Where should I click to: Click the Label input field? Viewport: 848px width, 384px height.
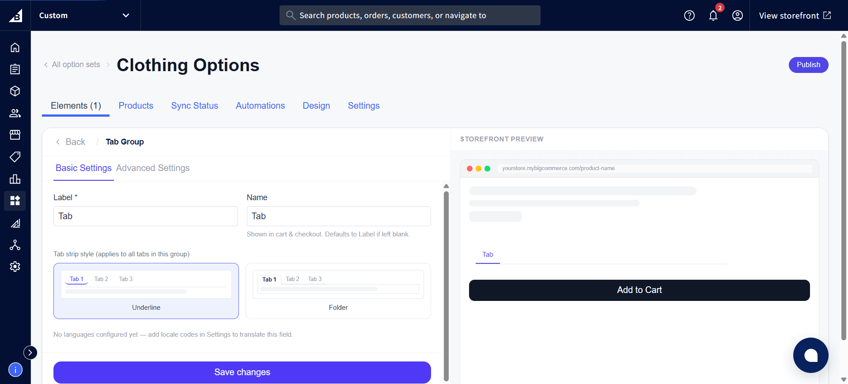pyautogui.click(x=146, y=216)
